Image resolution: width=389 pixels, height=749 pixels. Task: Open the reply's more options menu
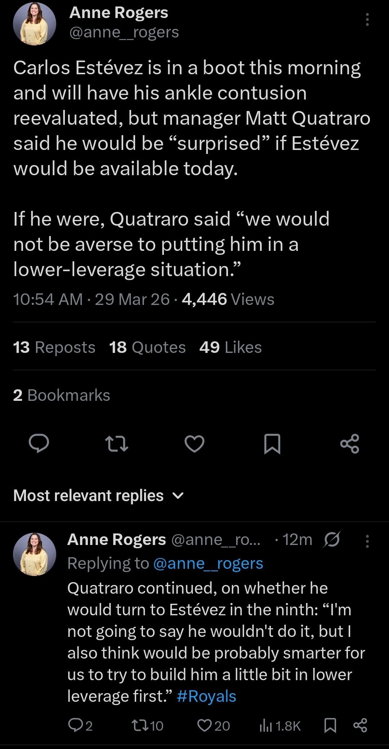click(367, 541)
